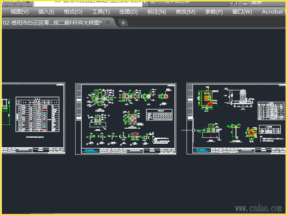Select the middle drawing sheet
Screen dimensions: 287x215
click(x=126, y=119)
